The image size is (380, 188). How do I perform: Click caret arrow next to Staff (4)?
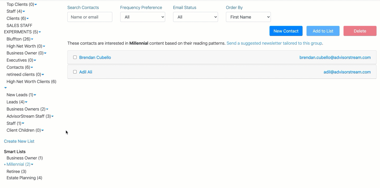24,12
